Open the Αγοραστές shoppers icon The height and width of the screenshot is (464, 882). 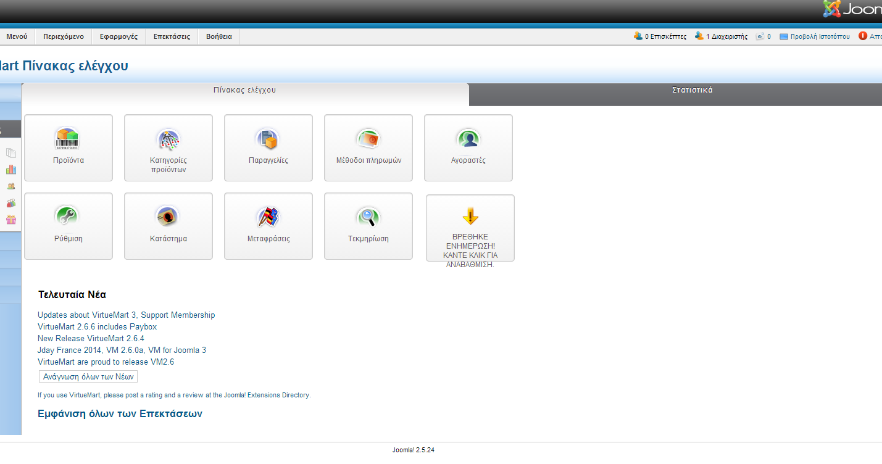click(x=468, y=139)
